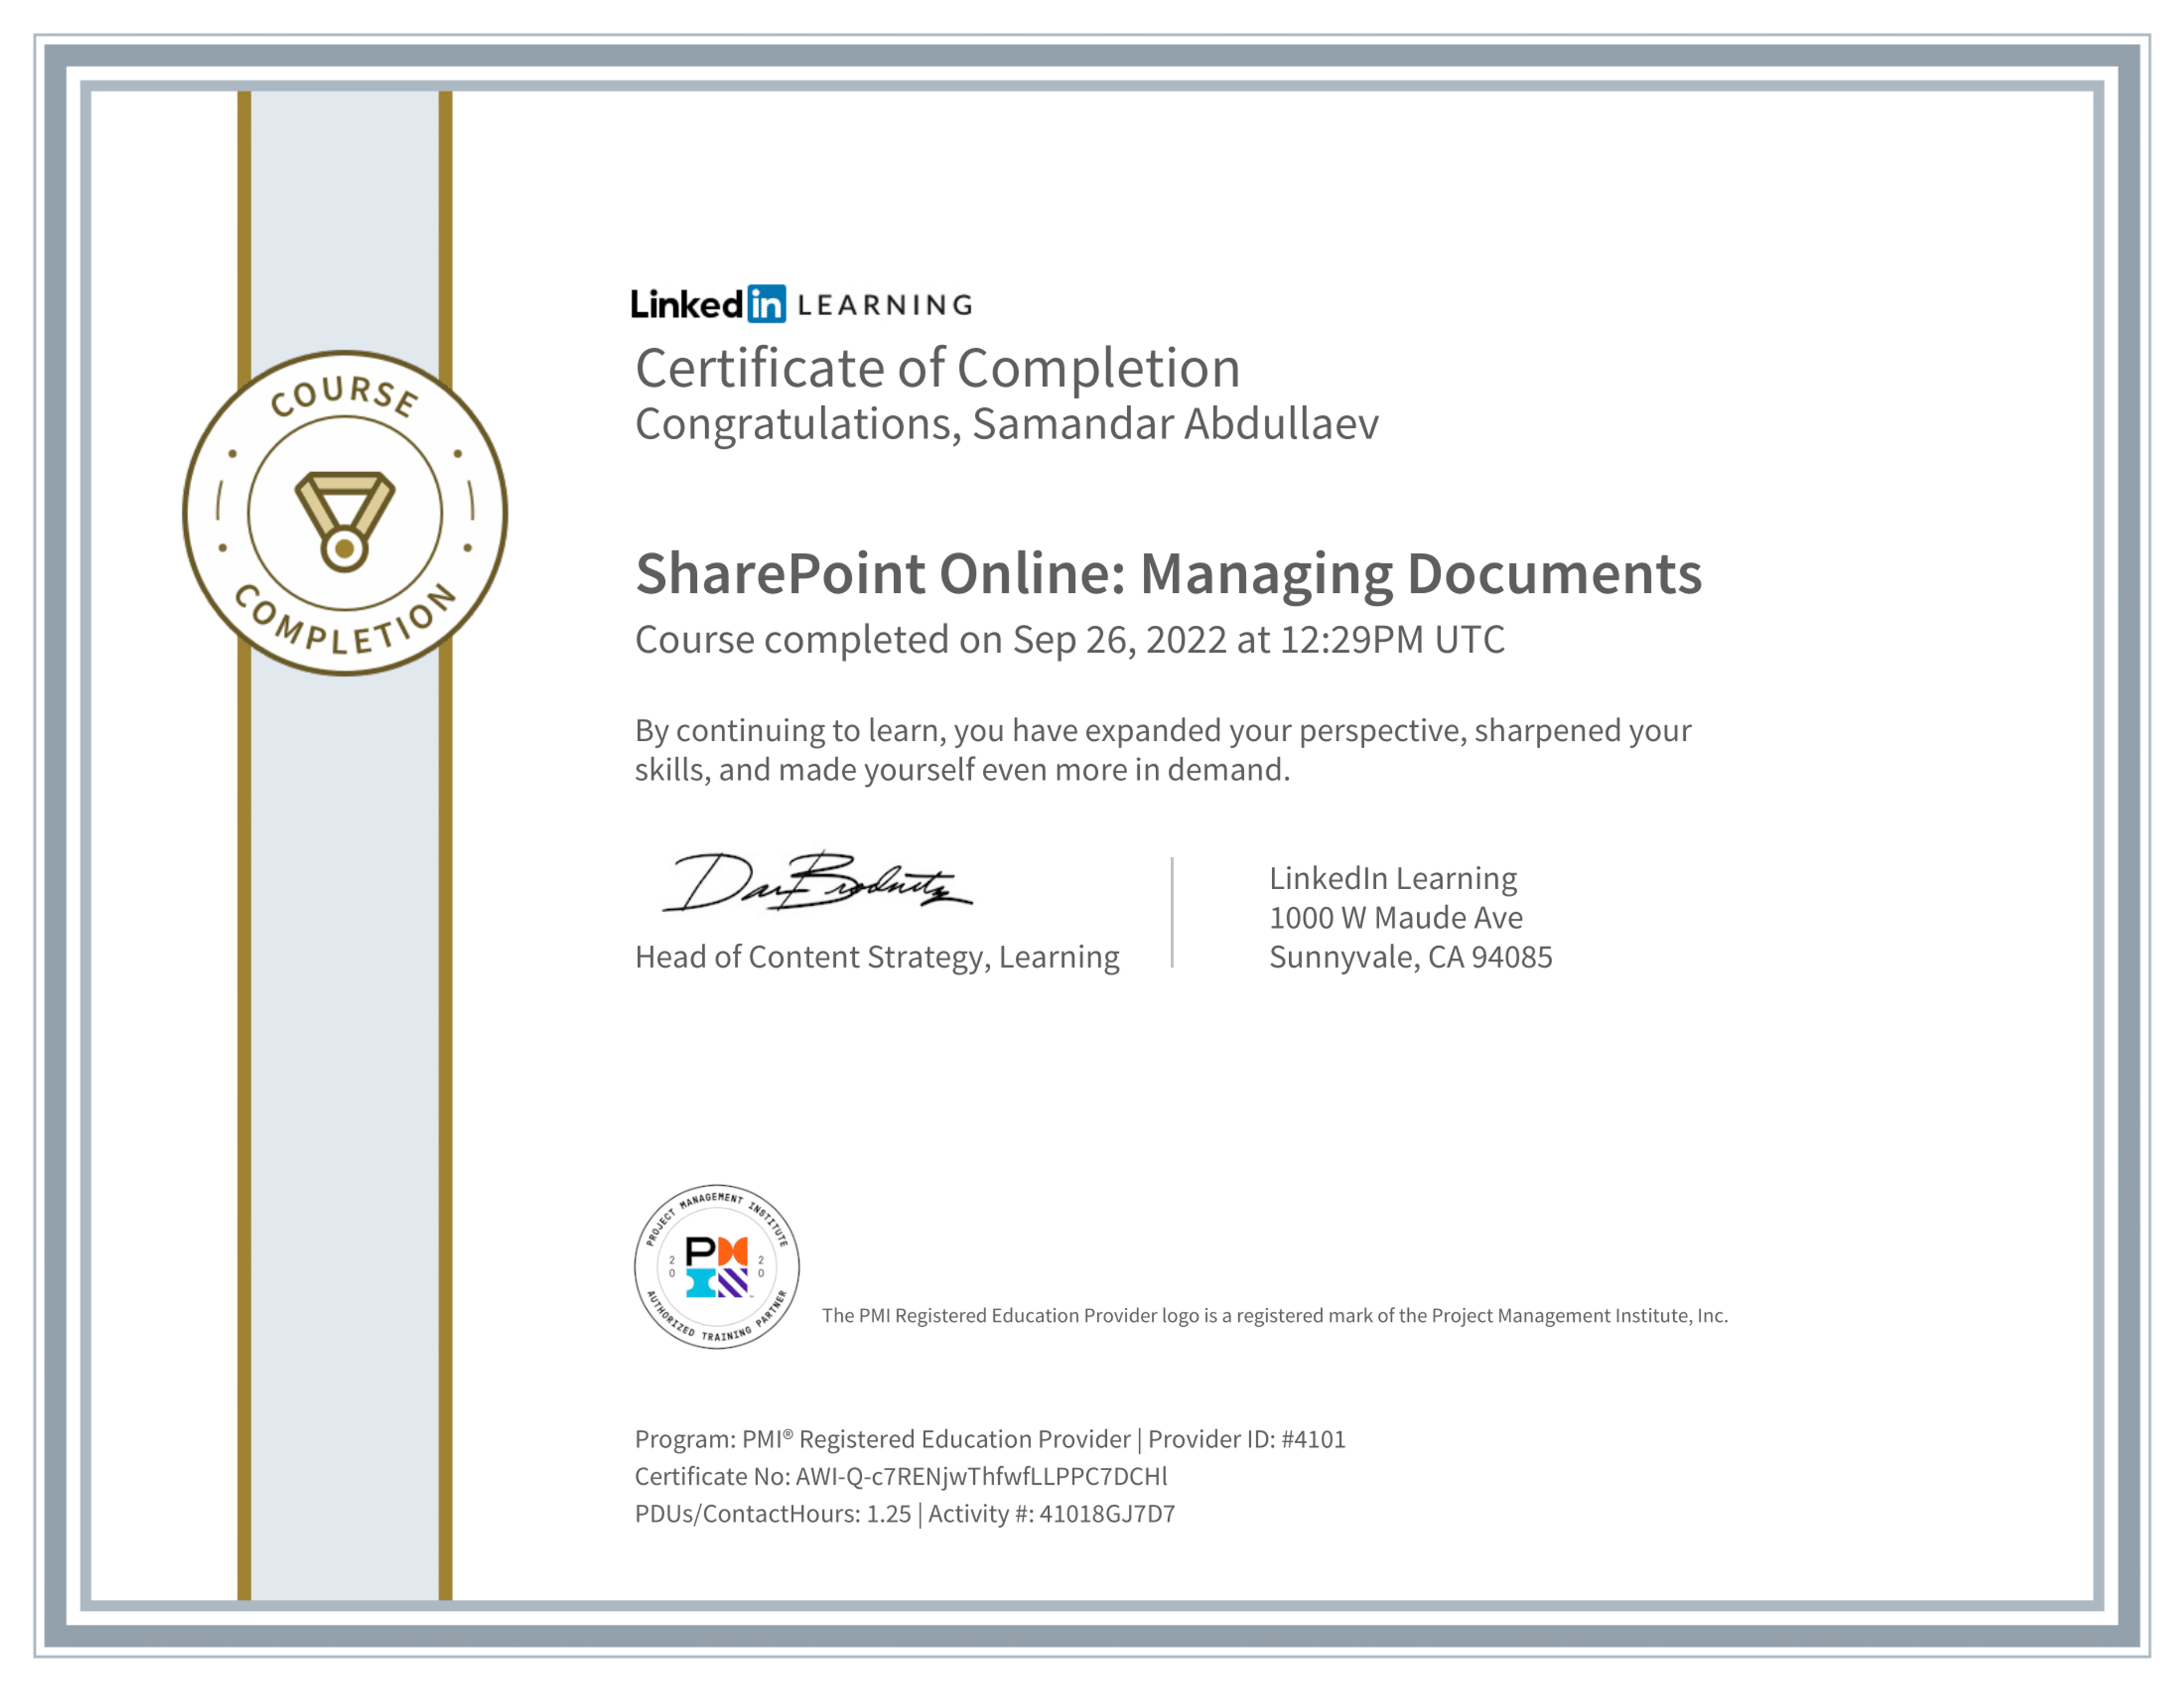The height and width of the screenshot is (1688, 2184).
Task: Click 'Sunnyvale, CA 94085' text
Action: 1411,958
